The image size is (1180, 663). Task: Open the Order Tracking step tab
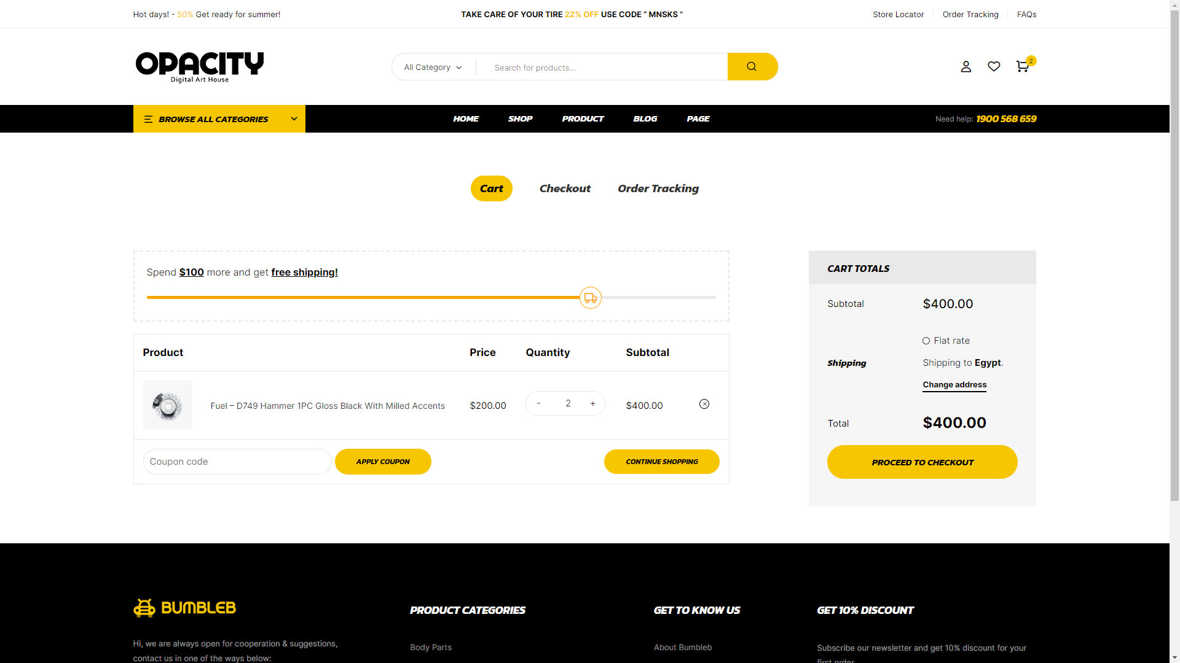point(658,189)
